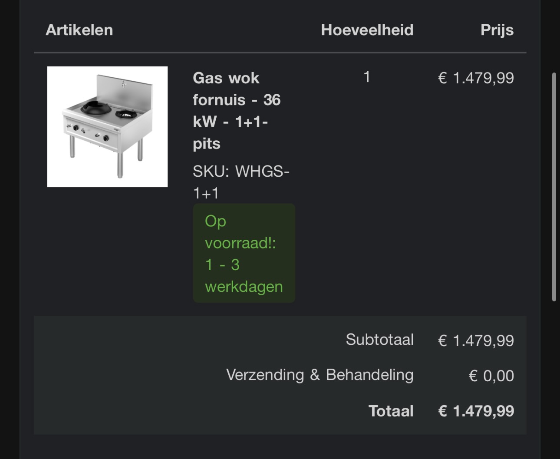The width and height of the screenshot is (560, 459).
Task: Click the Subtotaal label
Action: [379, 340]
